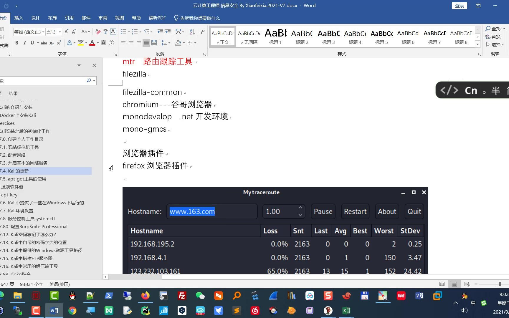The height and width of the screenshot is (318, 509).
Task: Apply strikethrough to selected text
Action: pyautogui.click(x=43, y=43)
